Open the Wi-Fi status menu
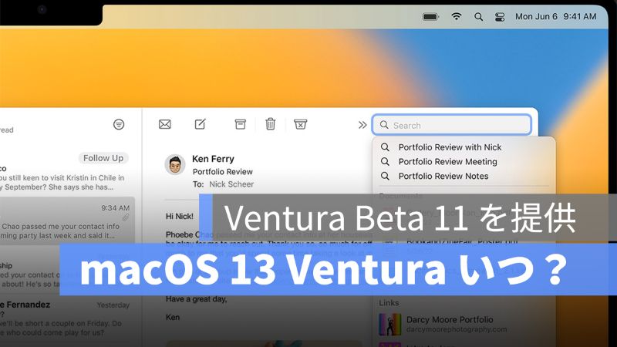617x347 pixels. [x=456, y=16]
